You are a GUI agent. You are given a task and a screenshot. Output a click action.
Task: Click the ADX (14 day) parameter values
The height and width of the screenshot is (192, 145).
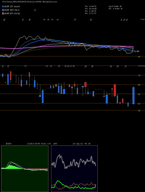coord(81,144)
